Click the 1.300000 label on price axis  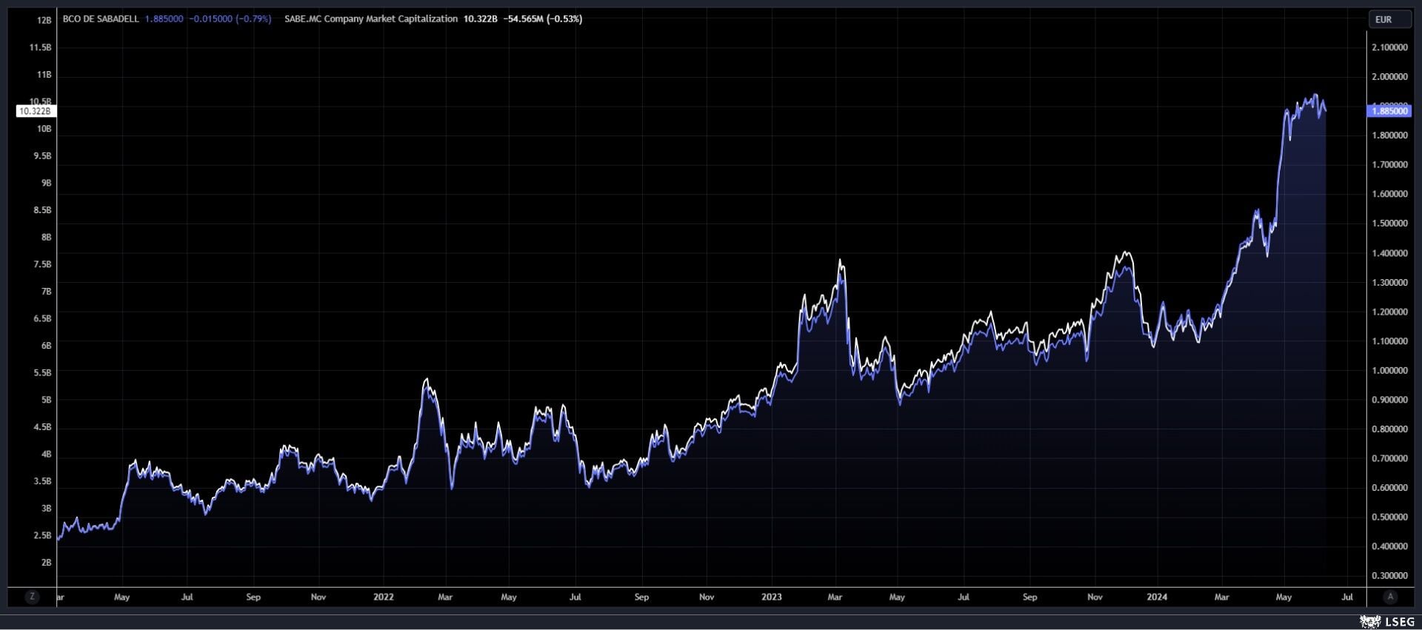(x=1389, y=283)
